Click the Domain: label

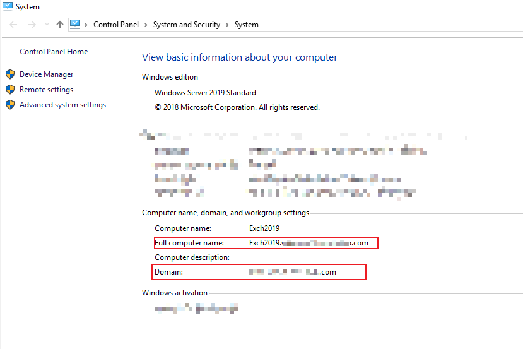point(168,272)
